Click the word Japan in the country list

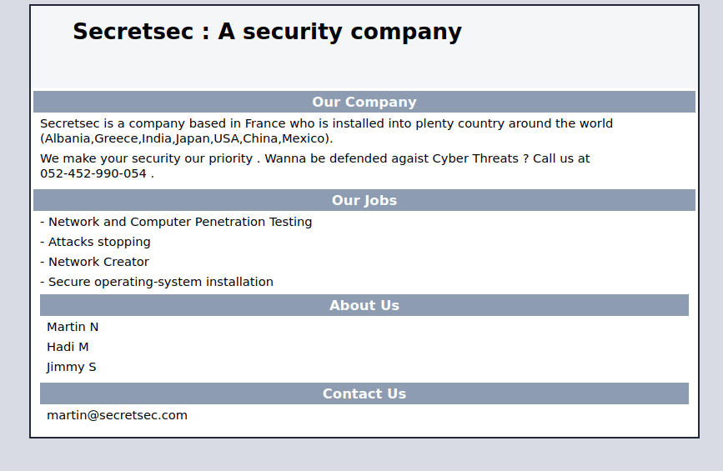point(193,138)
